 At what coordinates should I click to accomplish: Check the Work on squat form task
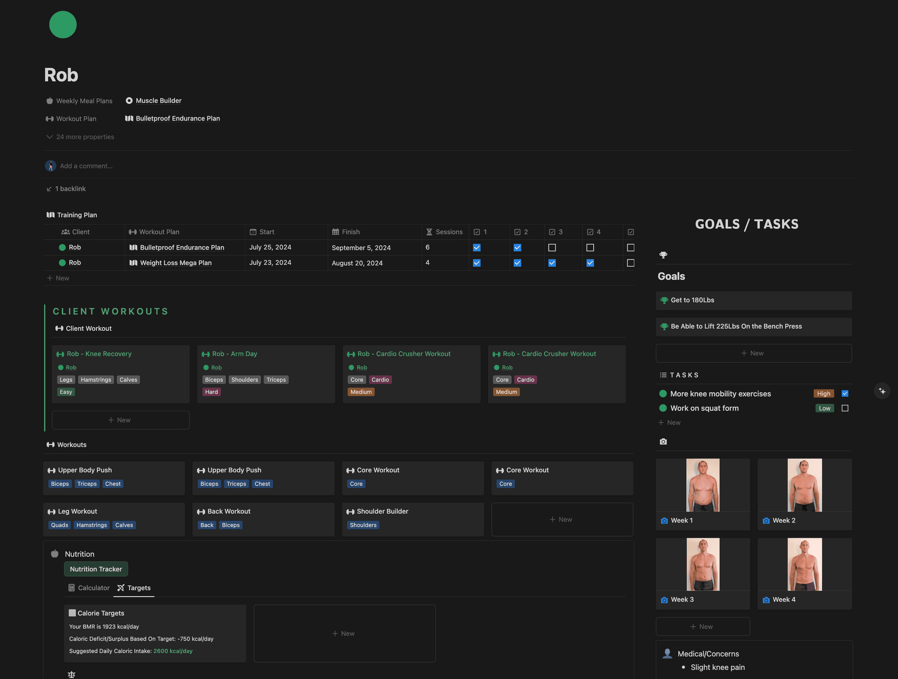[845, 408]
